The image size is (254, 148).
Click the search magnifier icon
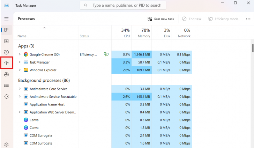(85, 5)
